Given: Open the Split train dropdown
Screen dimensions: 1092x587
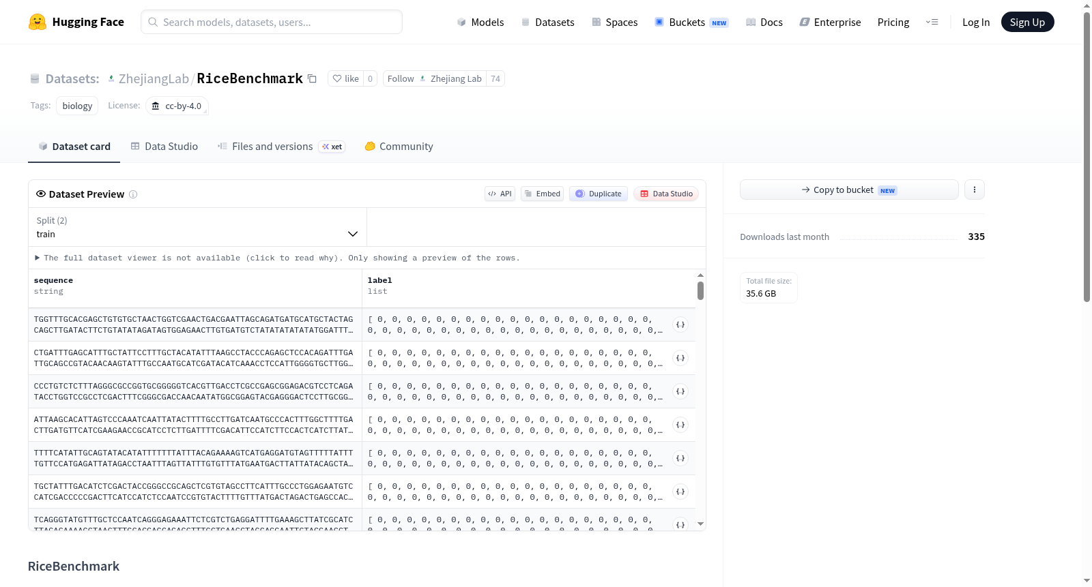Looking at the screenshot, I should [x=197, y=227].
